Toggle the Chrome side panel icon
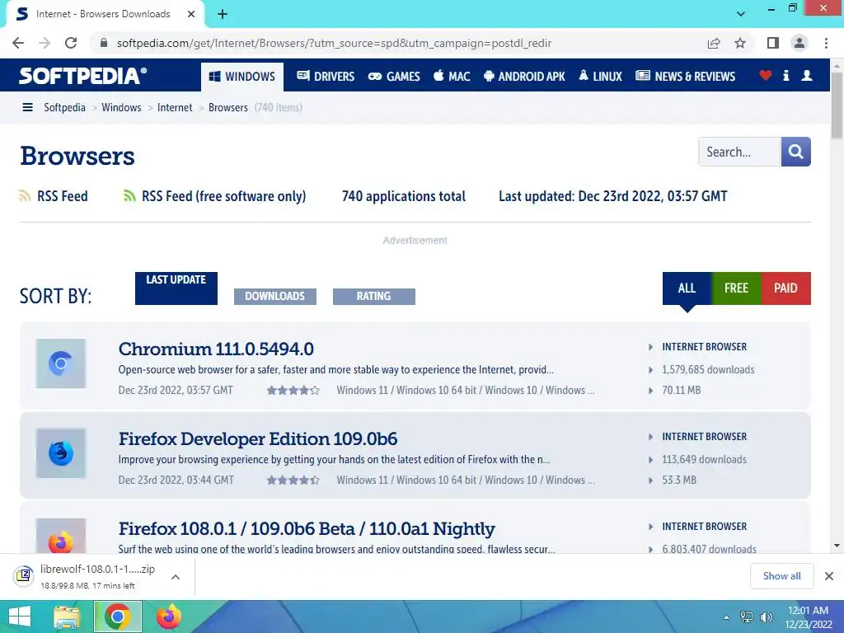This screenshot has height=633, width=844. point(773,43)
